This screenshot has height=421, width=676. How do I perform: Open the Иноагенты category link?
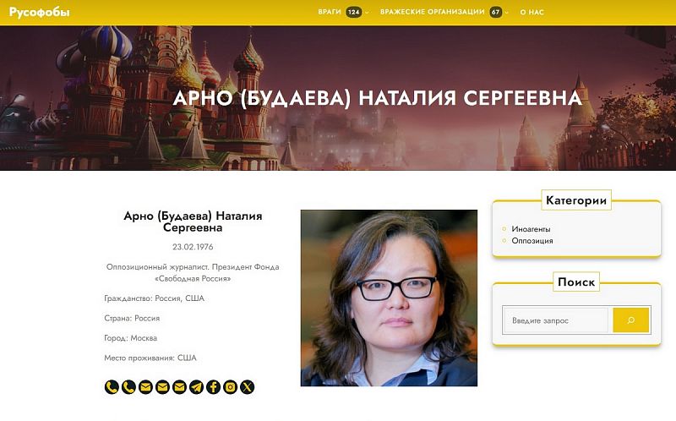531,229
